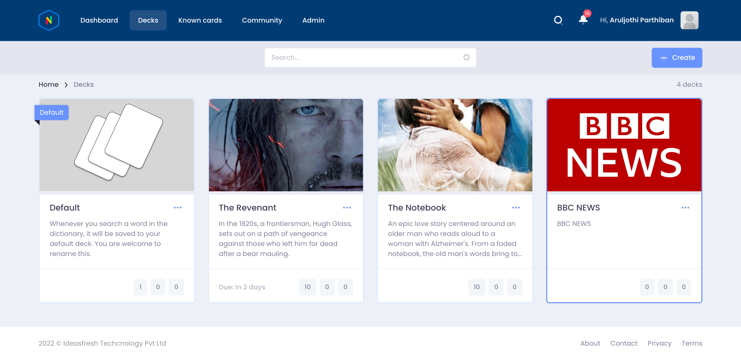Screen dimensions: 741x360
Task: Open three-dot menu on The Notebook deck
Action: (x=516, y=207)
